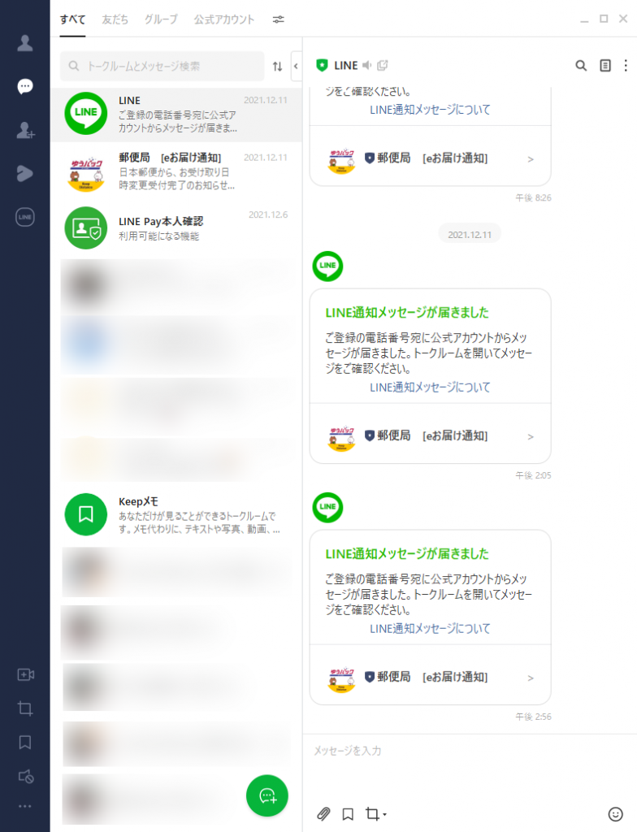The height and width of the screenshot is (832, 637).
Task: Open the Keep bookmark icon in sidebar
Action: click(25, 742)
